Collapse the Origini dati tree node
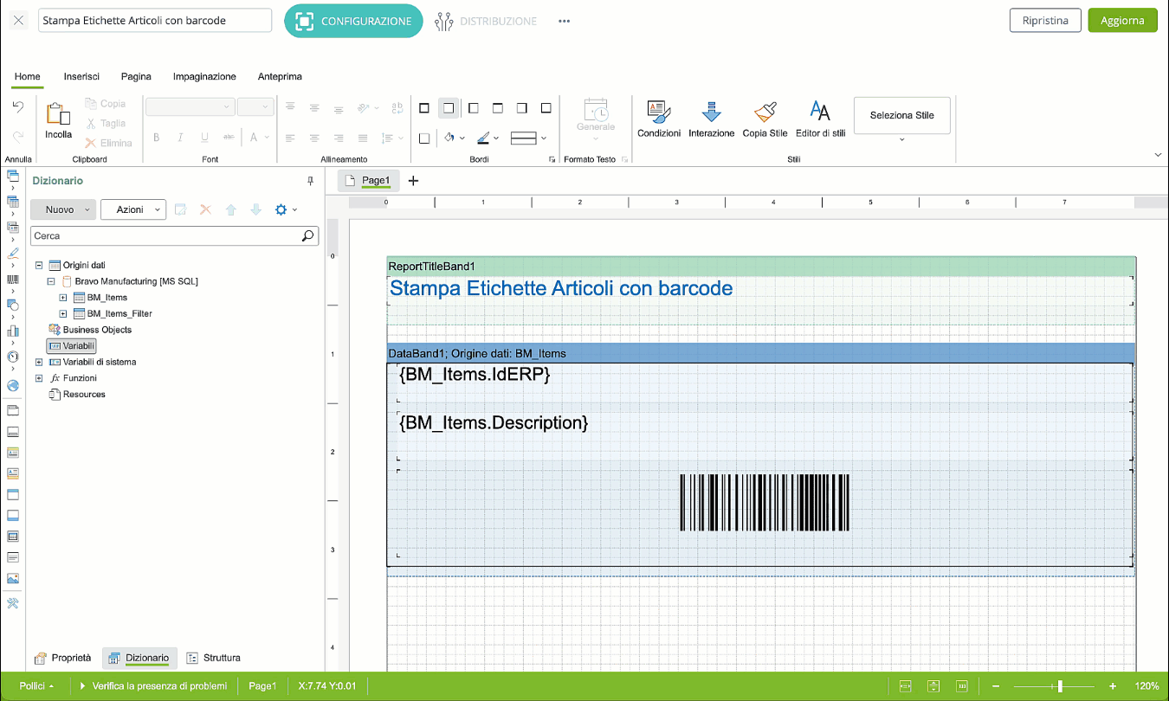Image resolution: width=1169 pixels, height=701 pixels. tap(39, 265)
